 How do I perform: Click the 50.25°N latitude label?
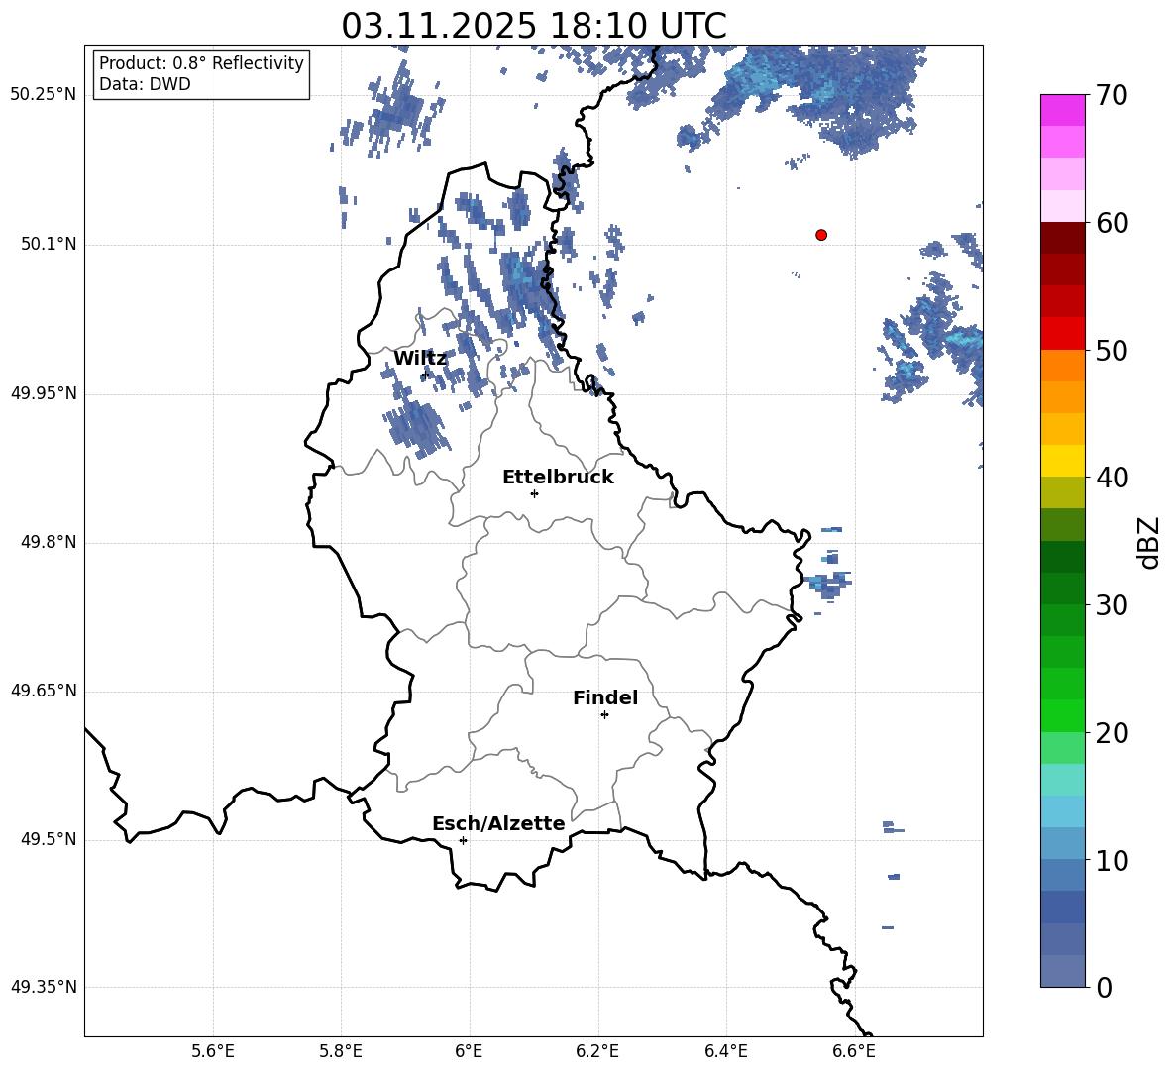44,95
